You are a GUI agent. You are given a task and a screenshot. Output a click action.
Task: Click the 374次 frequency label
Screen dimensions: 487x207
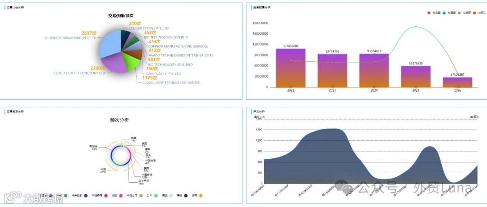point(154,41)
